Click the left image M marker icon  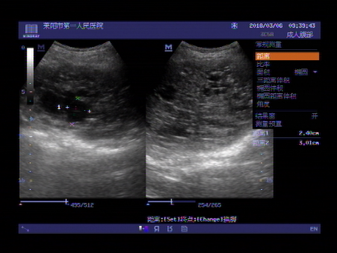click(x=41, y=48)
